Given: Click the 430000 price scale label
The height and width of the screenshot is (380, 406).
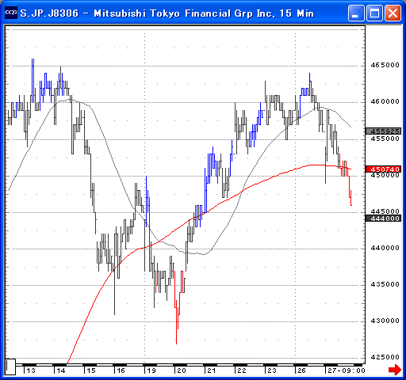Looking at the screenshot, I should tap(385, 321).
